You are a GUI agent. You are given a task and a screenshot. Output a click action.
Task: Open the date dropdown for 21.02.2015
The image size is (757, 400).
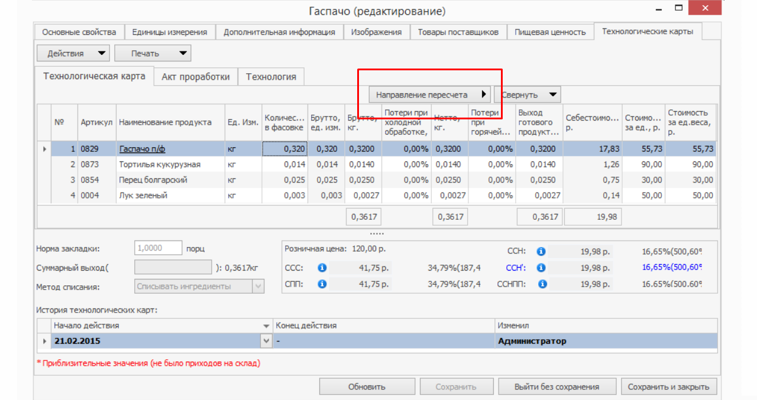pyautogui.click(x=266, y=341)
